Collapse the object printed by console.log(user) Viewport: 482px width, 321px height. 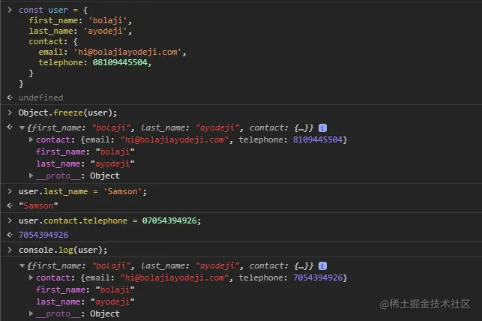pos(22,266)
